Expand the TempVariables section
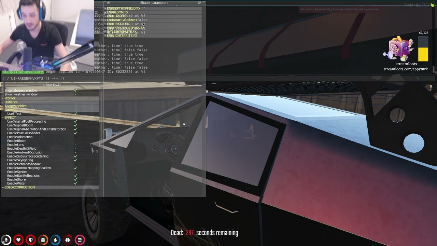The height and width of the screenshot is (246, 437). coord(3,106)
